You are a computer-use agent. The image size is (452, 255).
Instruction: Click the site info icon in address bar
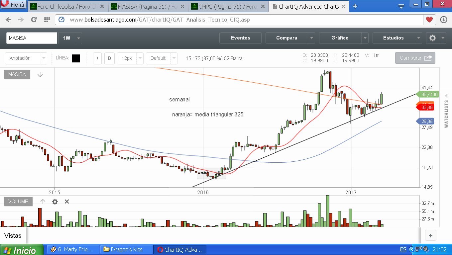point(61,20)
